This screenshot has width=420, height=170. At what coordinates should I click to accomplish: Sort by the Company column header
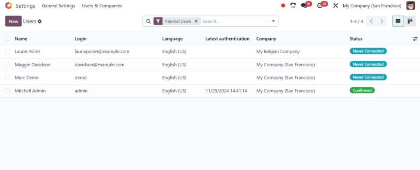pos(266,39)
